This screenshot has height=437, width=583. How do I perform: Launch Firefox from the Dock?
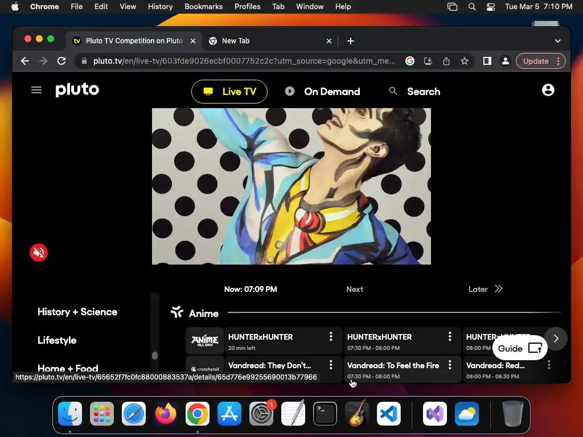166,413
